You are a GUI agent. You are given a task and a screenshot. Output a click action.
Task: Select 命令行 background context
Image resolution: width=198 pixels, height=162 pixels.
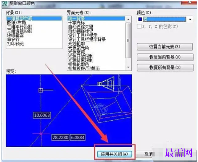click(x=13, y=39)
